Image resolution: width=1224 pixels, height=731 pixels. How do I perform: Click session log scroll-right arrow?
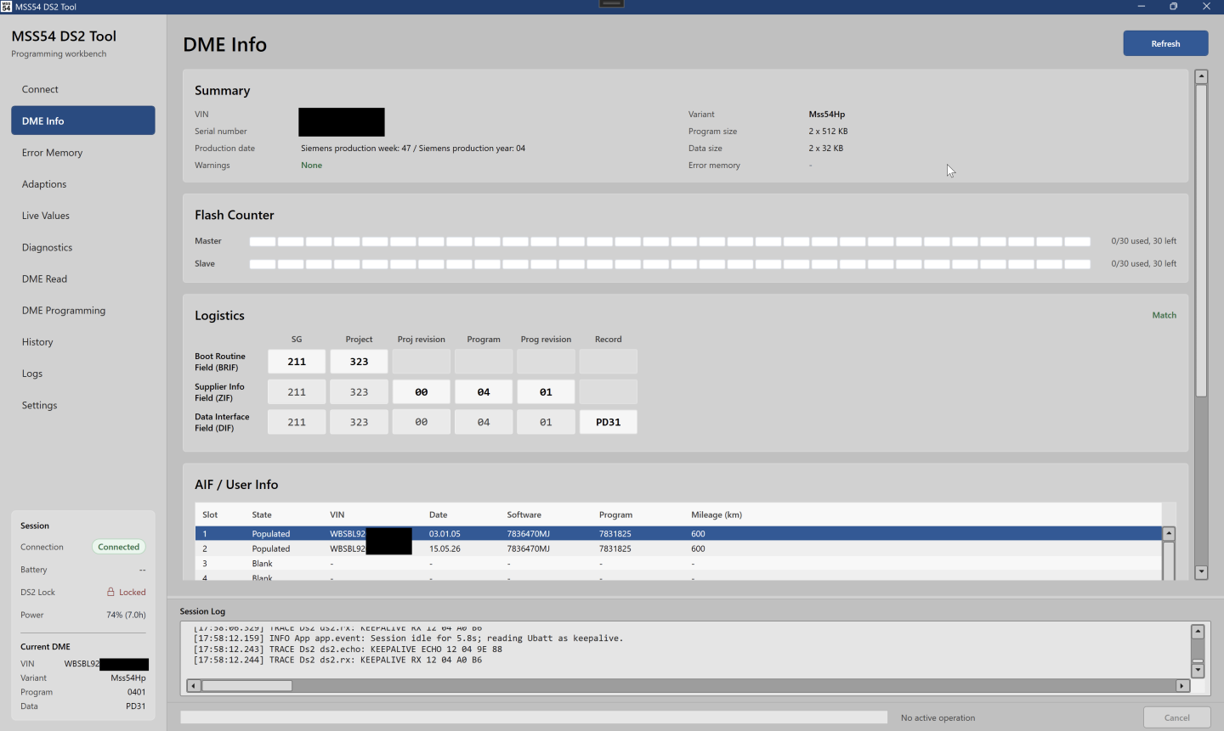coord(1182,685)
